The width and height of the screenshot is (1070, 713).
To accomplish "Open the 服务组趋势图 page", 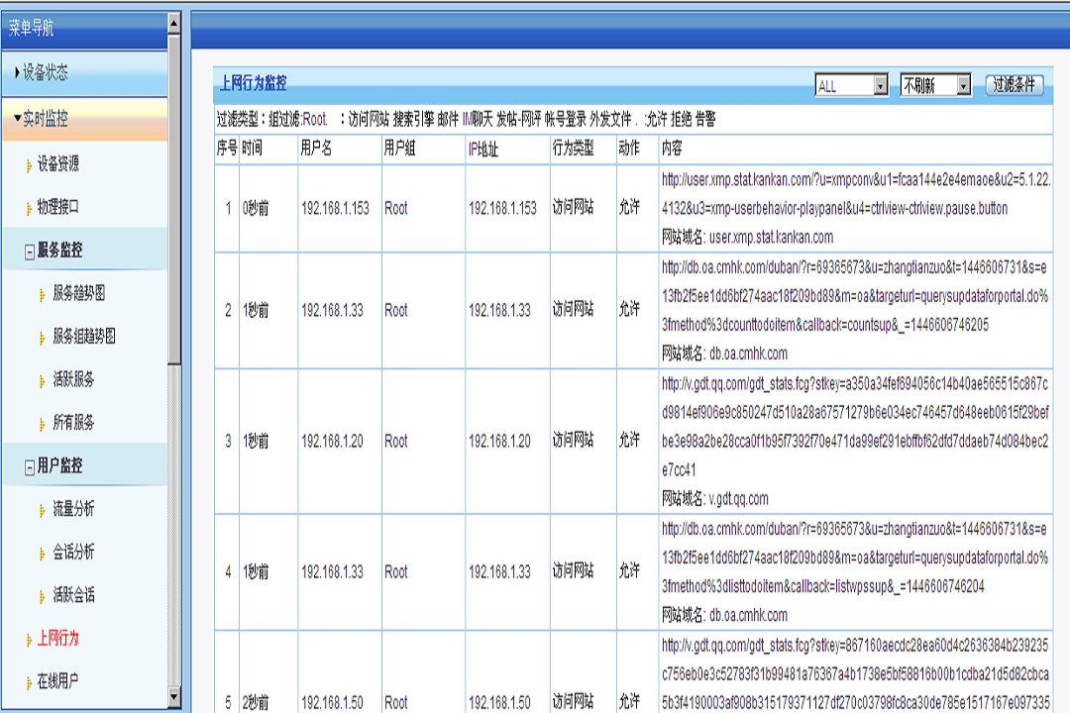I will [x=84, y=337].
